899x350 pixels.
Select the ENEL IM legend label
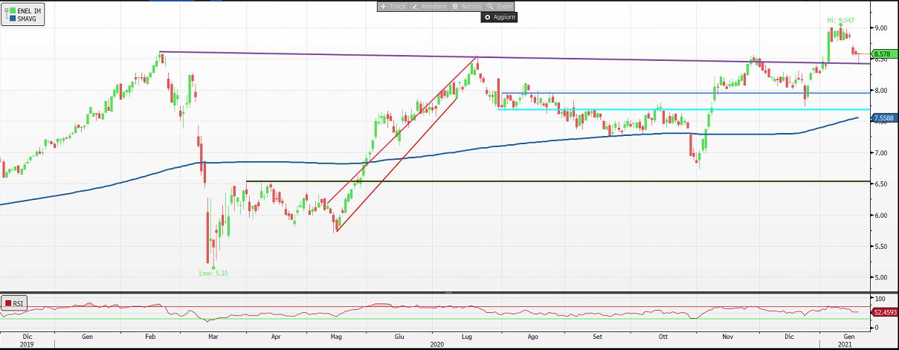tap(29, 12)
